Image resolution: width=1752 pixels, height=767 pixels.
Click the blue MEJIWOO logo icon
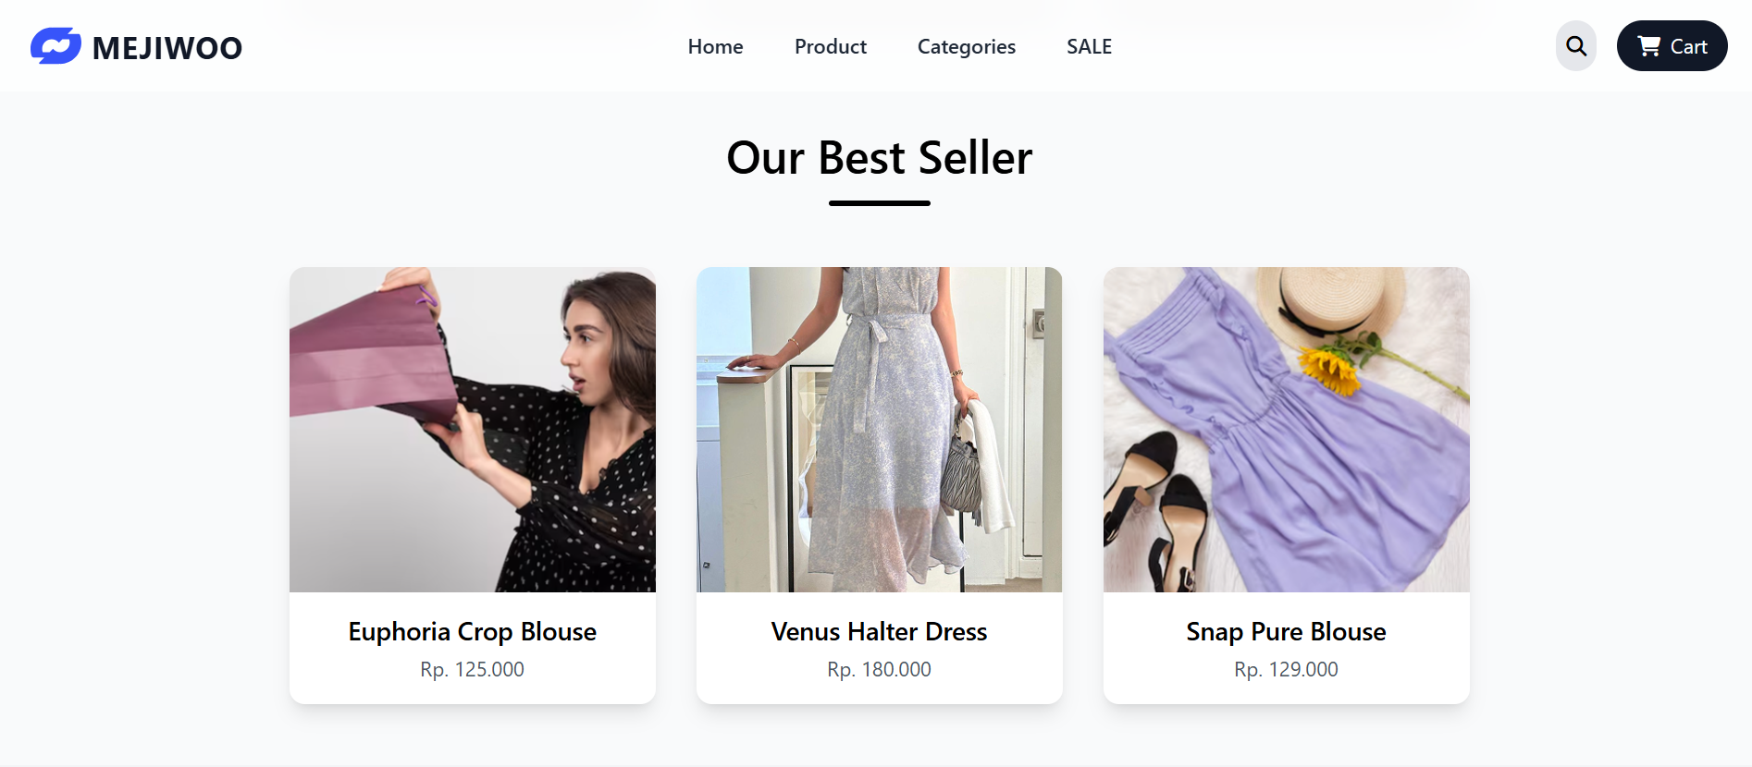click(x=56, y=46)
